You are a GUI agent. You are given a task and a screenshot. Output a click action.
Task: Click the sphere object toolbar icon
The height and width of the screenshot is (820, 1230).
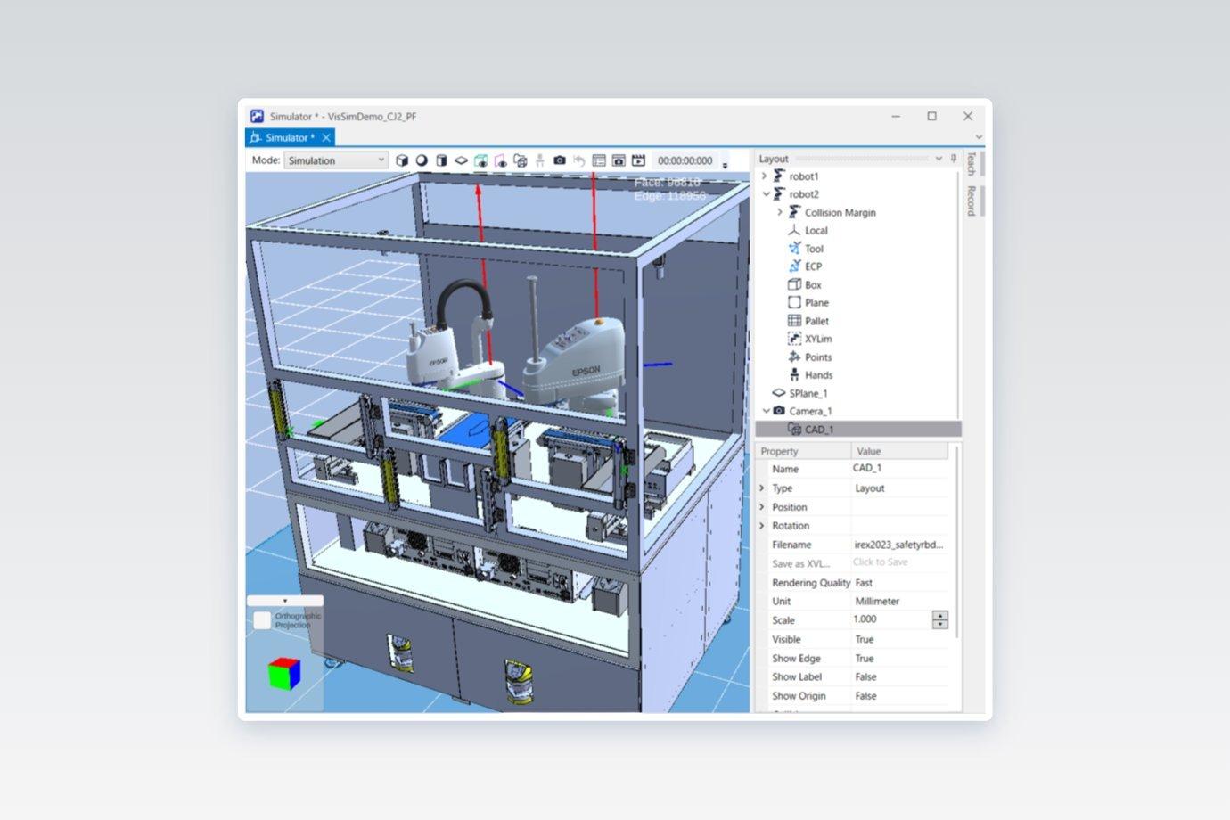coord(422,160)
